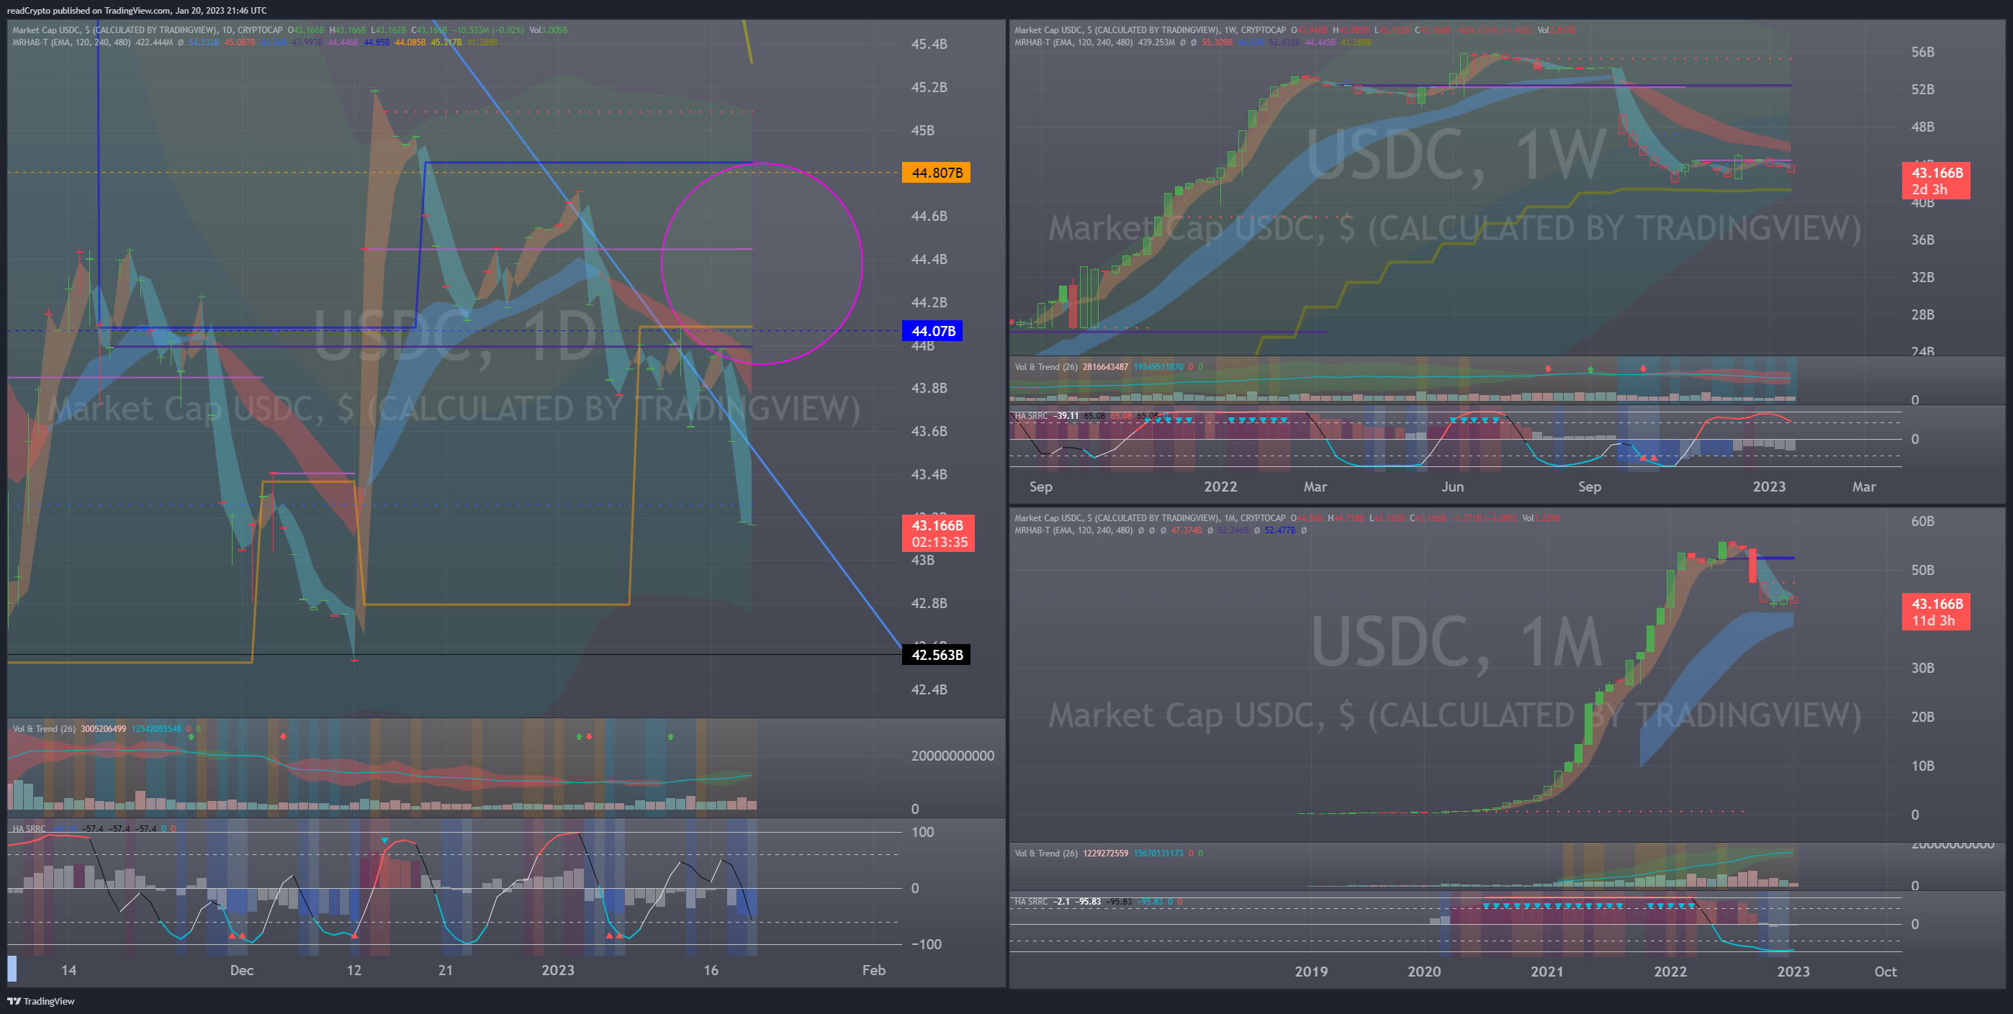Click the 43.8B price axis tick on daily chart
Screen dimensions: 2013x1014
pyautogui.click(x=929, y=389)
